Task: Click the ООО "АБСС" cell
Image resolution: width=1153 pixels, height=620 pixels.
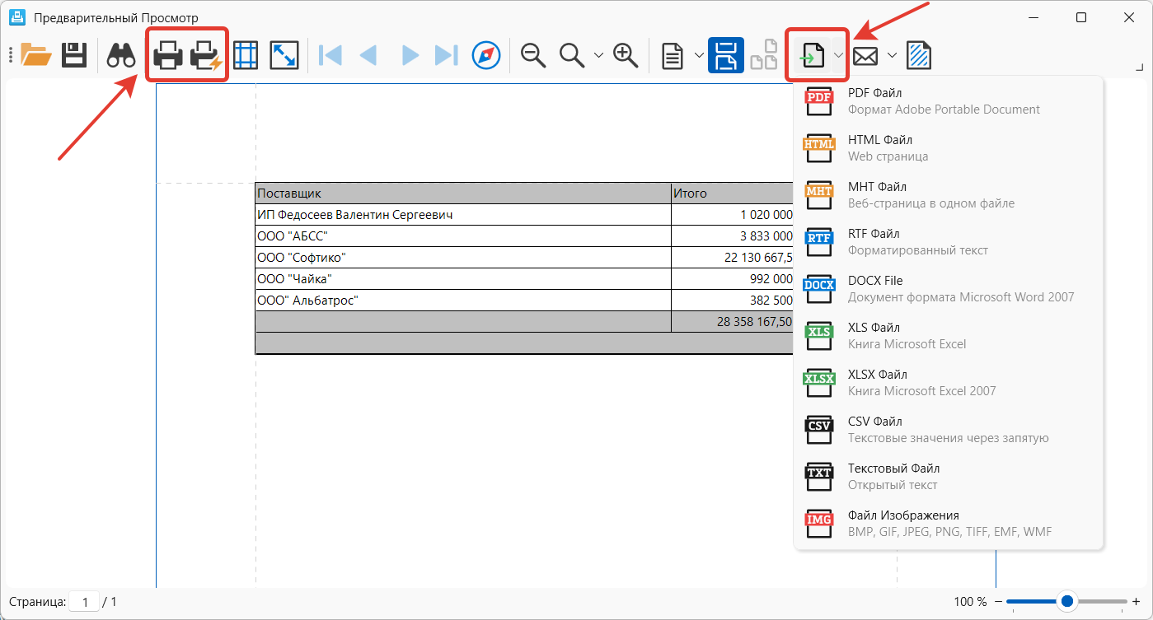Action: 463,236
